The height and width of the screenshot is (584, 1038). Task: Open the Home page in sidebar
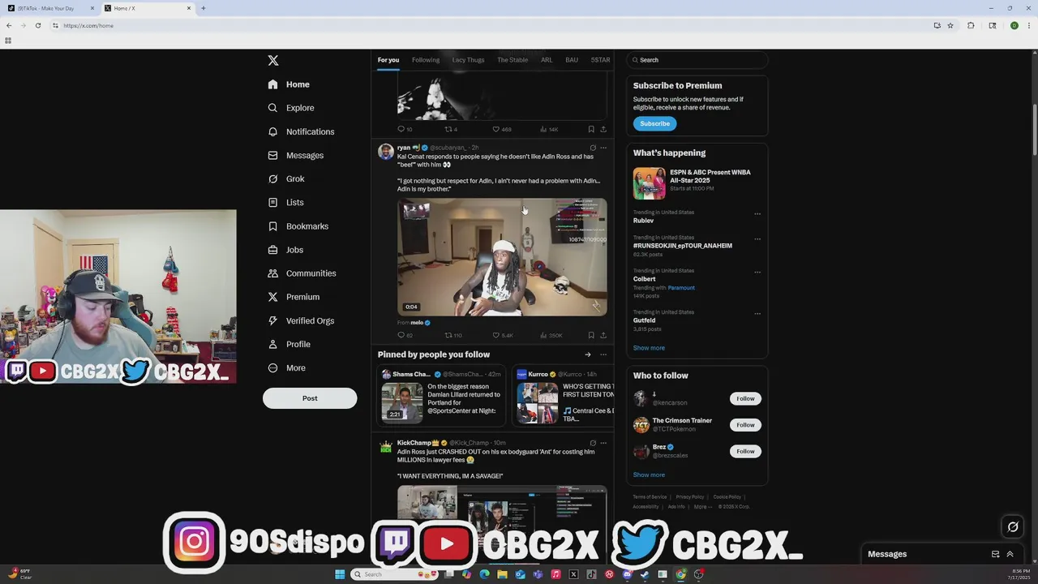pyautogui.click(x=289, y=84)
